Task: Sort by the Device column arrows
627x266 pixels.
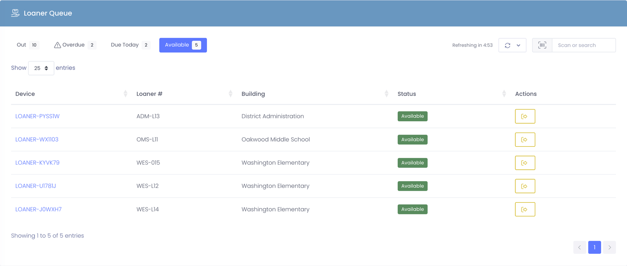Action: pos(125,93)
